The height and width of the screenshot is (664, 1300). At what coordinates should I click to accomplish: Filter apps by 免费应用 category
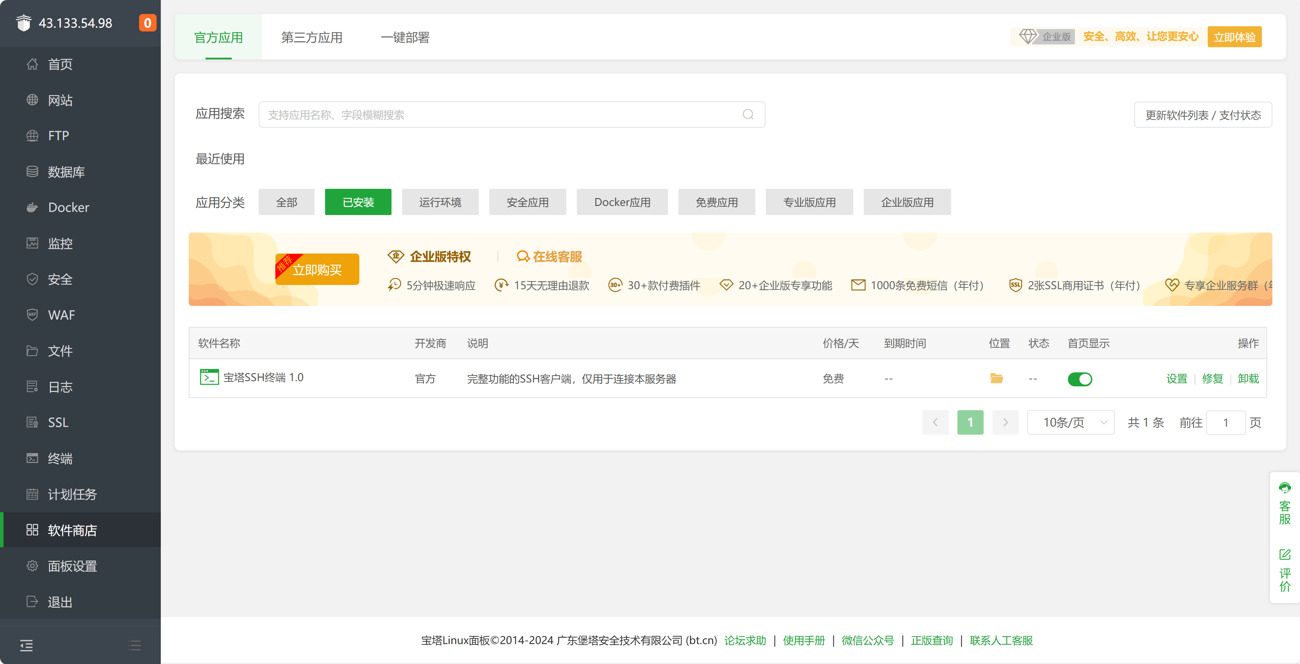(x=717, y=202)
